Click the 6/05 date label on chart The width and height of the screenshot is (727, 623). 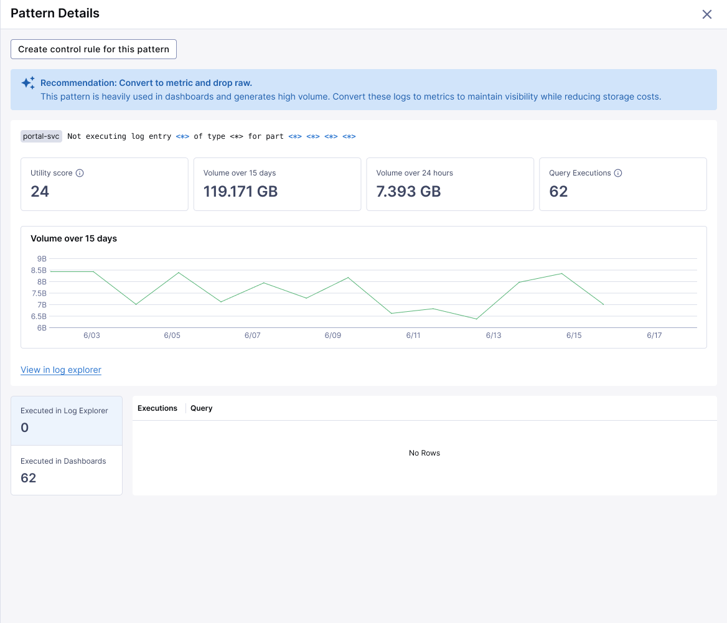tap(172, 335)
